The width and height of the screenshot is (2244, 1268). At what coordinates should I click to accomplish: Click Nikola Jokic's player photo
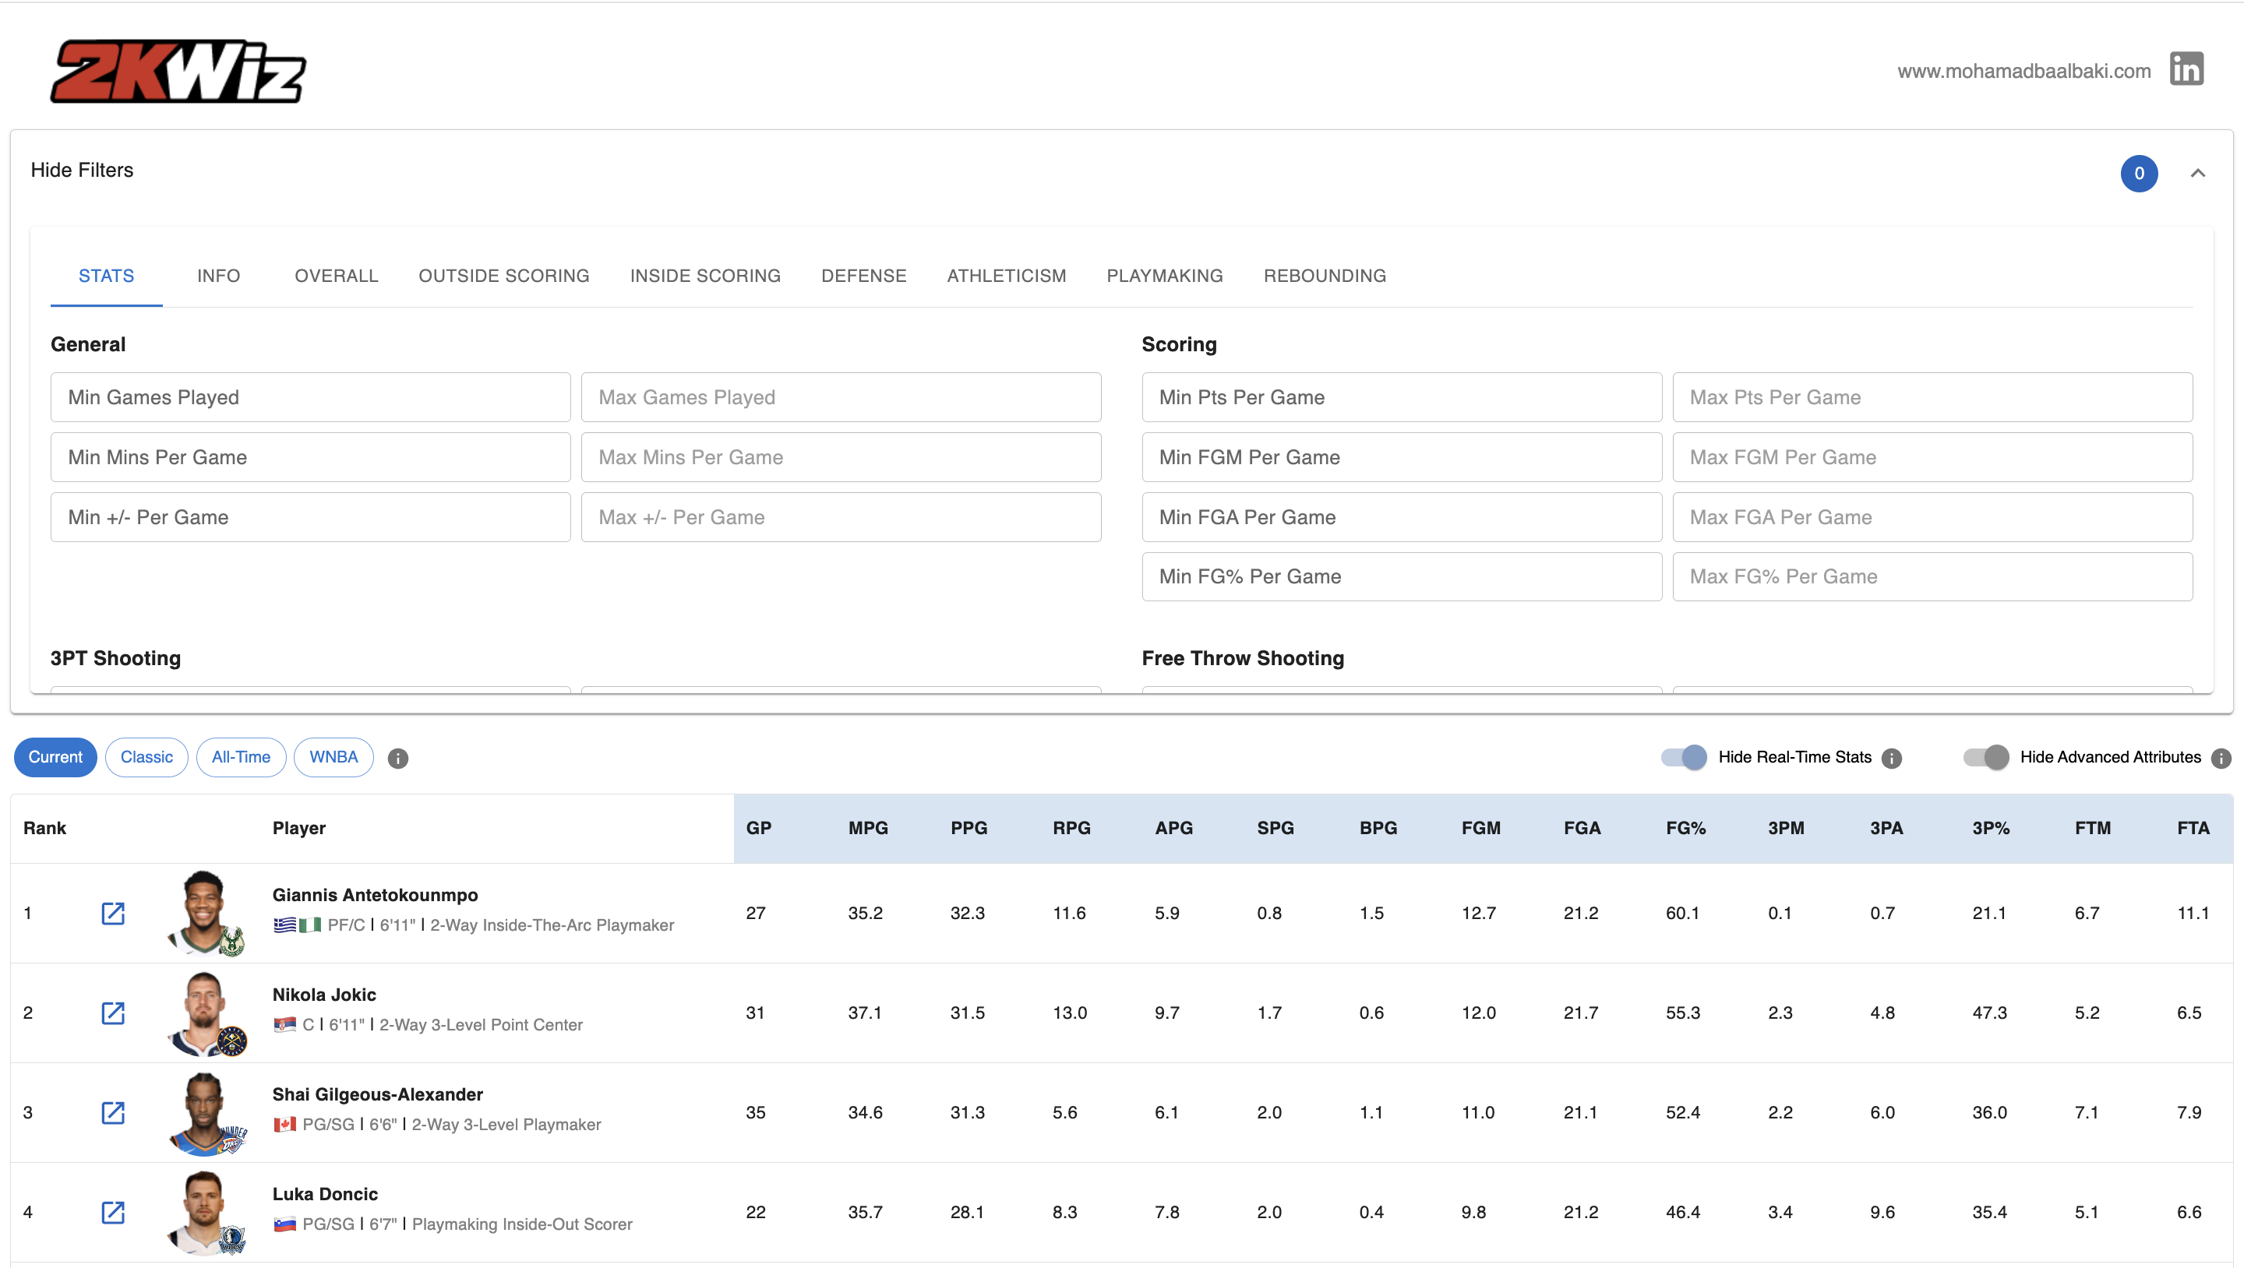(x=206, y=1013)
